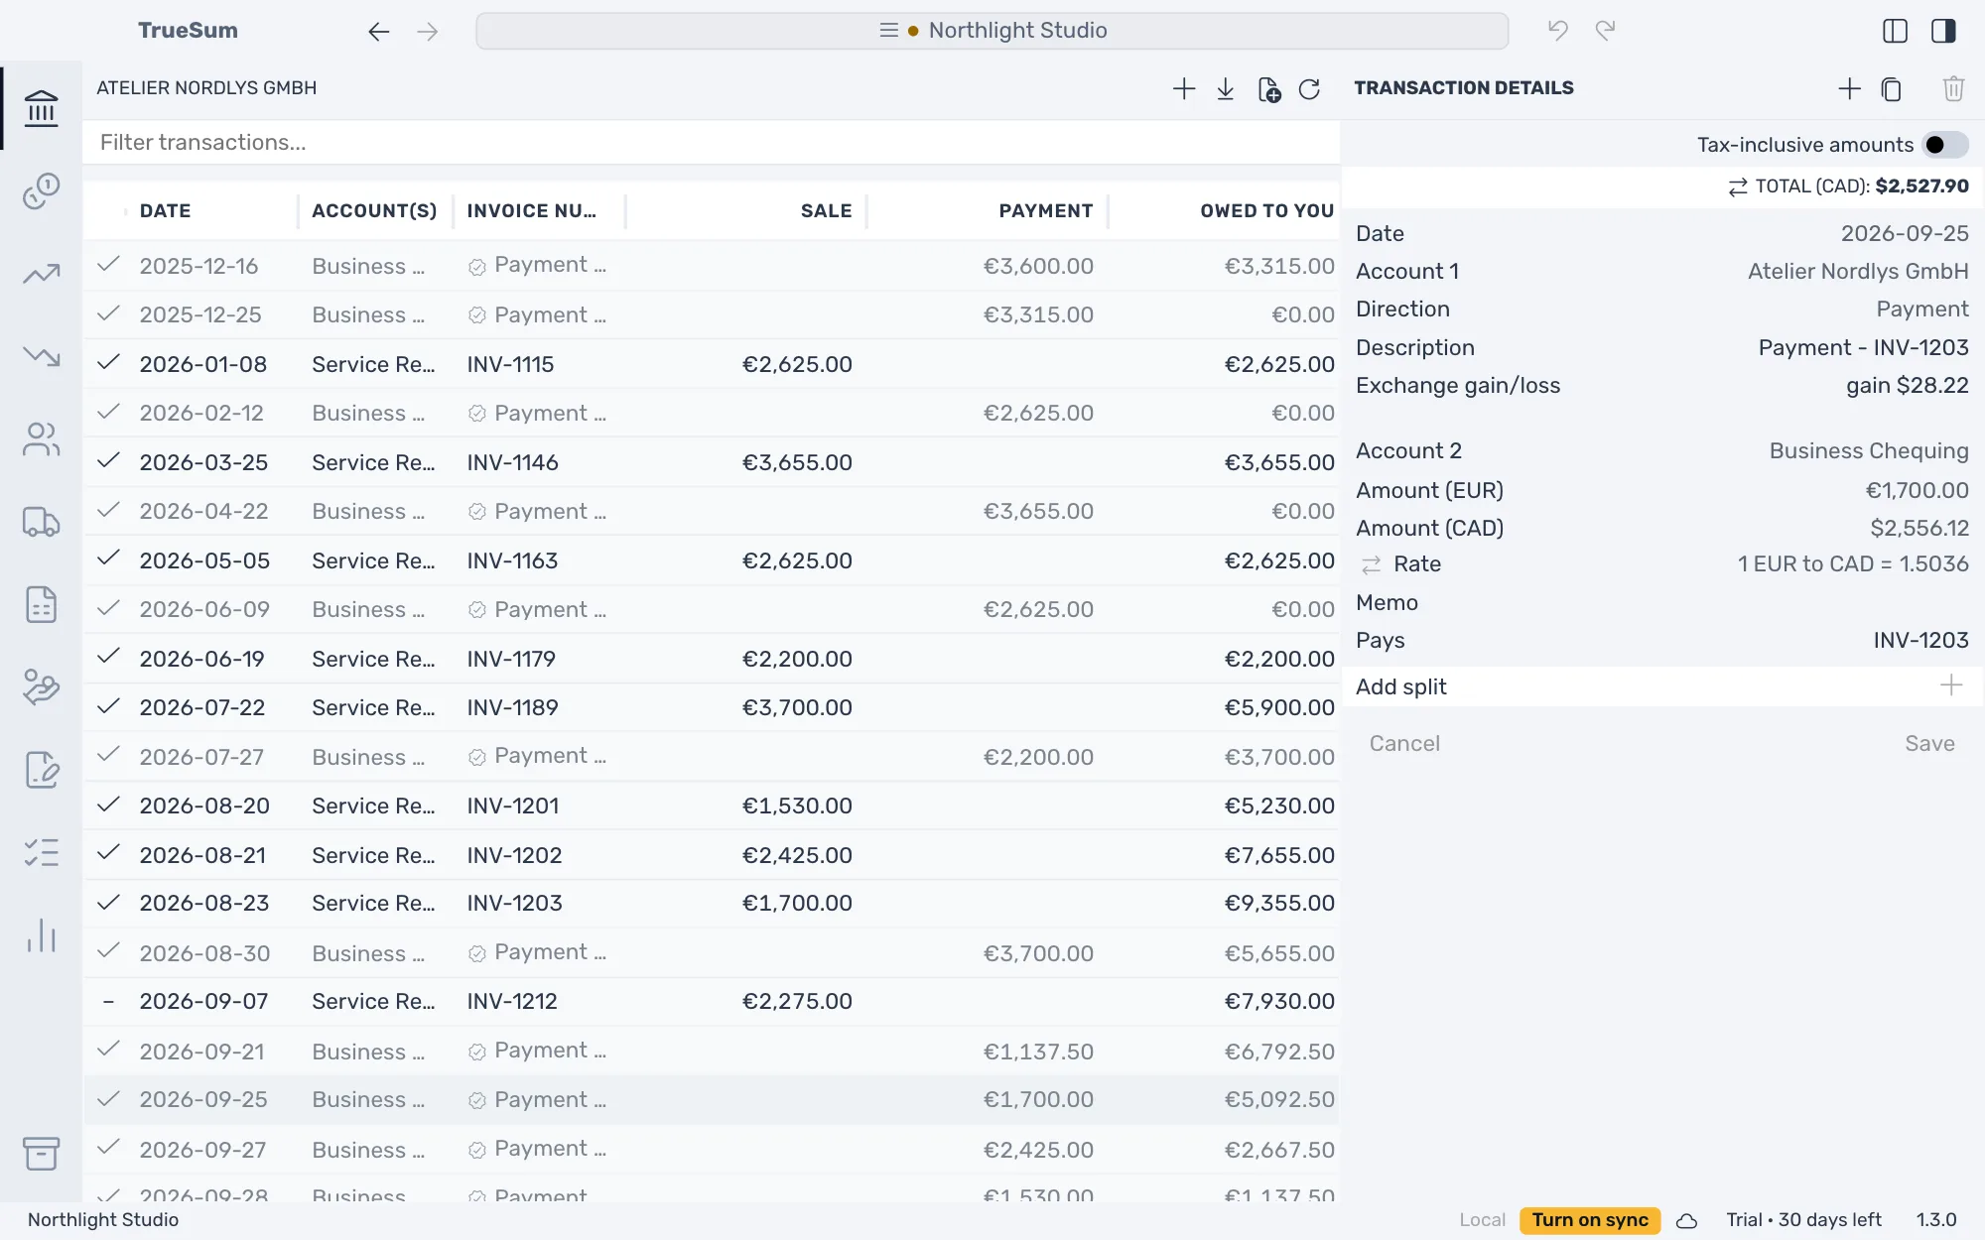Refresh the transactions list

click(x=1309, y=89)
